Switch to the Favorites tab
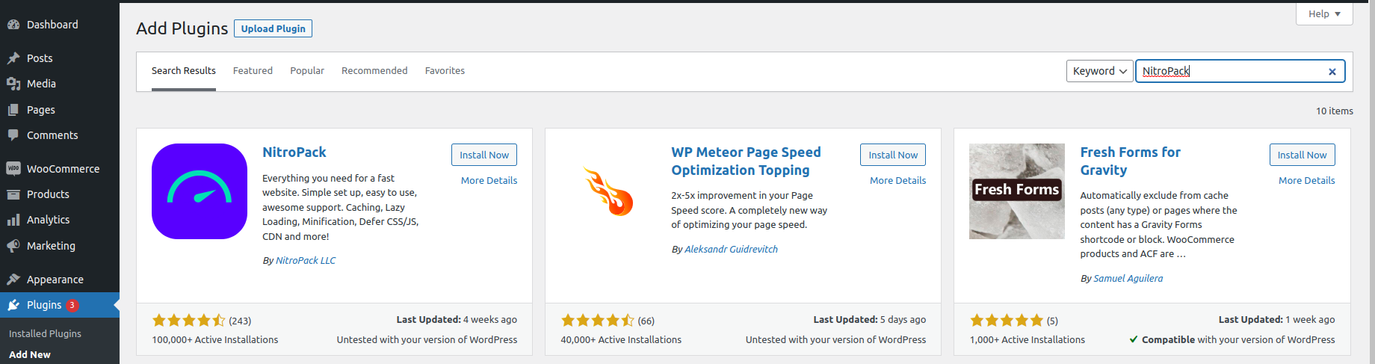This screenshot has height=364, width=1375. [445, 71]
